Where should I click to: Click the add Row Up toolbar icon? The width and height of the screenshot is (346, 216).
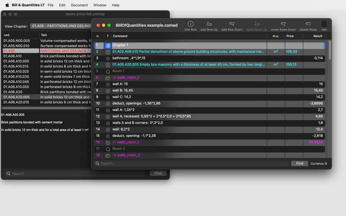(x=209, y=24)
